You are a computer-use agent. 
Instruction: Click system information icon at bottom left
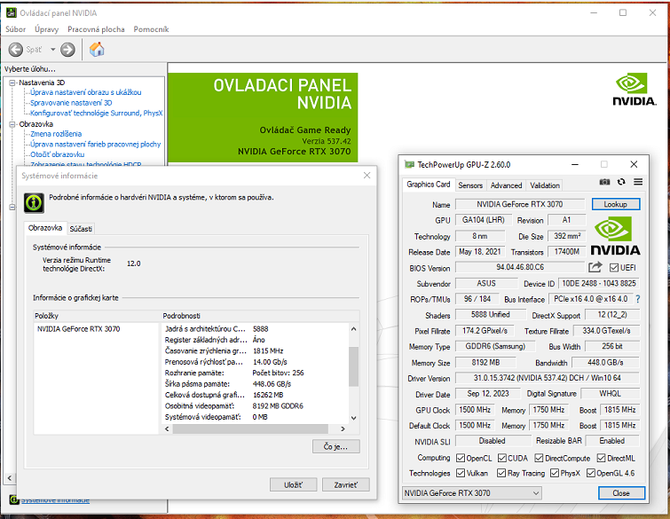coord(13,499)
